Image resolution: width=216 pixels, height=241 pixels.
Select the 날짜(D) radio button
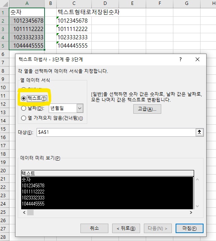(x=23, y=108)
